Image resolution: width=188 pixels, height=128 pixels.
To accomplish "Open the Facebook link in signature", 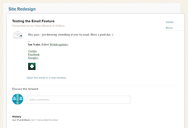I will click(x=34, y=54).
